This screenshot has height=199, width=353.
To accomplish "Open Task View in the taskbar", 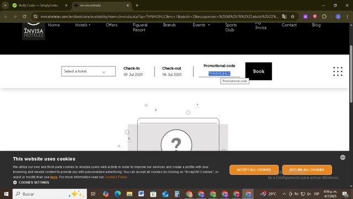I will point(93,194).
